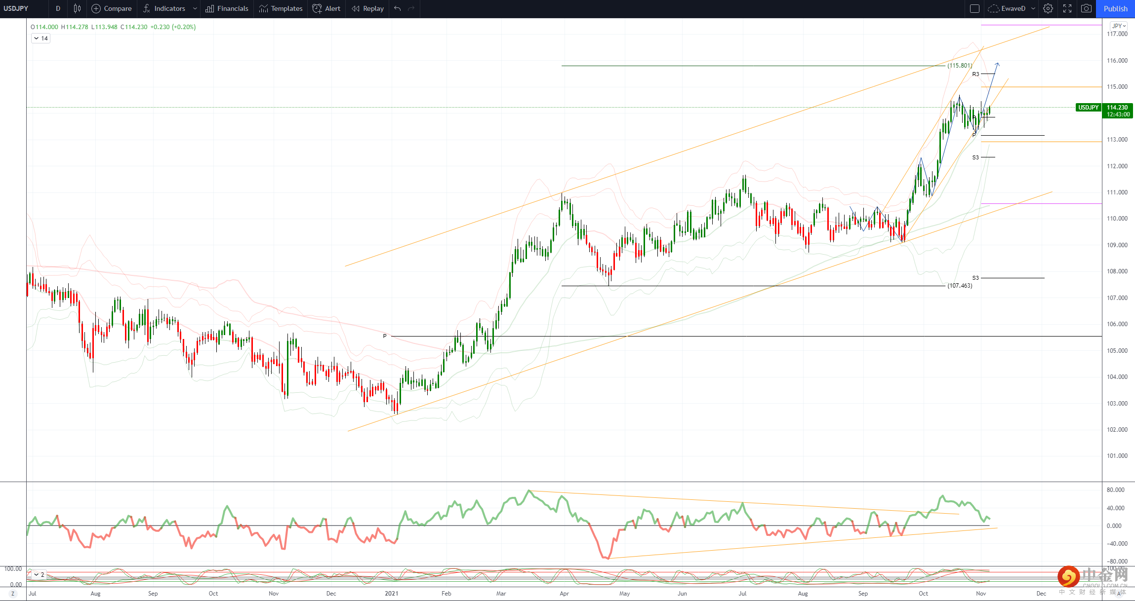Click the A auto-scale button
Screen dimensions: 1135x601
pos(1119,594)
